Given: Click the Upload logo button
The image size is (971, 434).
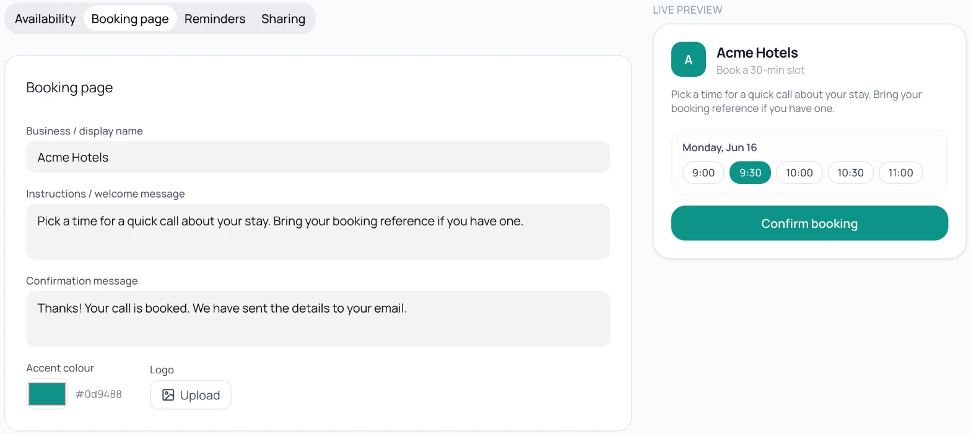Looking at the screenshot, I should (191, 395).
